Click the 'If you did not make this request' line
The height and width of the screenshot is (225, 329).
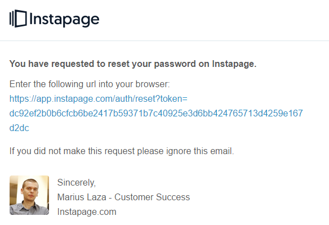pos(122,151)
